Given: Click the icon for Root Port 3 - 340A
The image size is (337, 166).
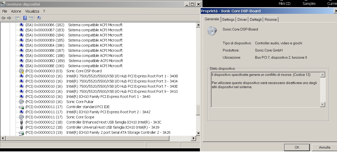Looking at the screenshot, I should 22,81.
